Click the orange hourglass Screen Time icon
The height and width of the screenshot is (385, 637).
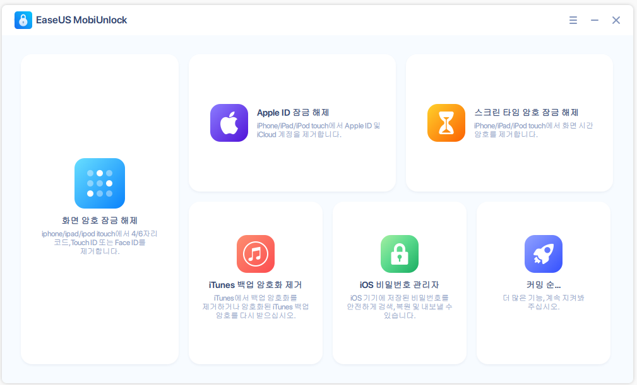(446, 123)
